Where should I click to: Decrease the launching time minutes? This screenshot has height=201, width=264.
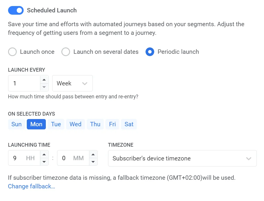point(93,162)
